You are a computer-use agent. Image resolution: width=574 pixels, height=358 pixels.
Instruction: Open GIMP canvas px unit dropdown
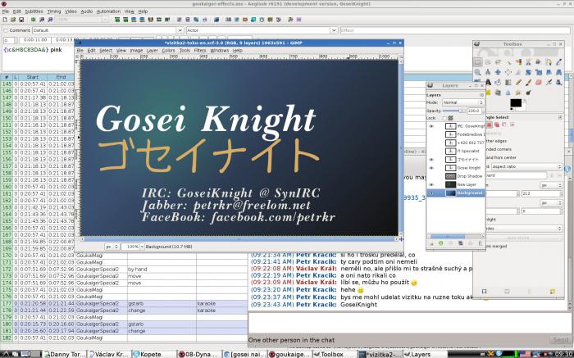(x=112, y=247)
